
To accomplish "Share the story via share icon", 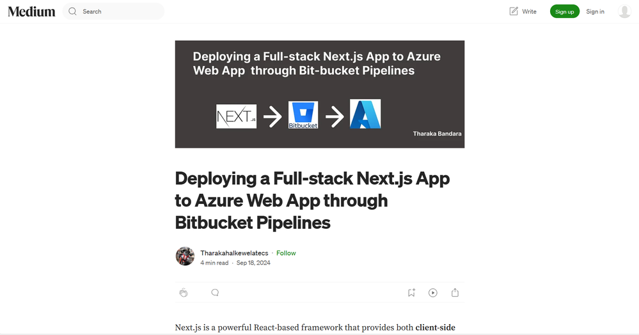I will [455, 293].
